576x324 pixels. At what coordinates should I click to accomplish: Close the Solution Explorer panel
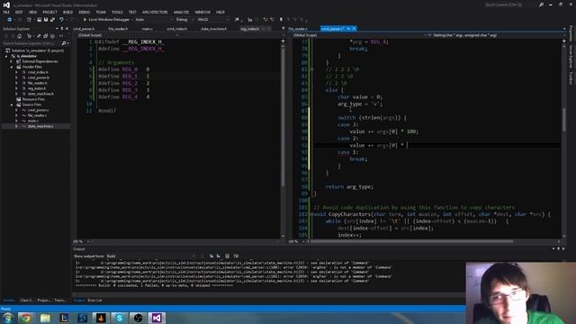point(67,29)
